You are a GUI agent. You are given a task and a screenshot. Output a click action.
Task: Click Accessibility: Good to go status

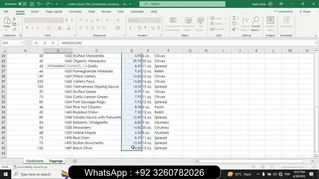coord(30,167)
